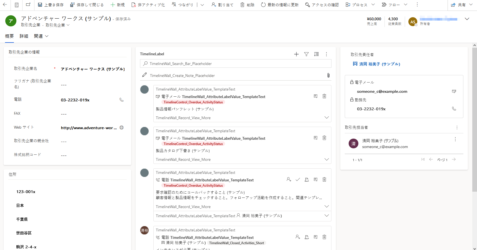Open 清岡 裕美子 primary contact link

[x=380, y=64]
